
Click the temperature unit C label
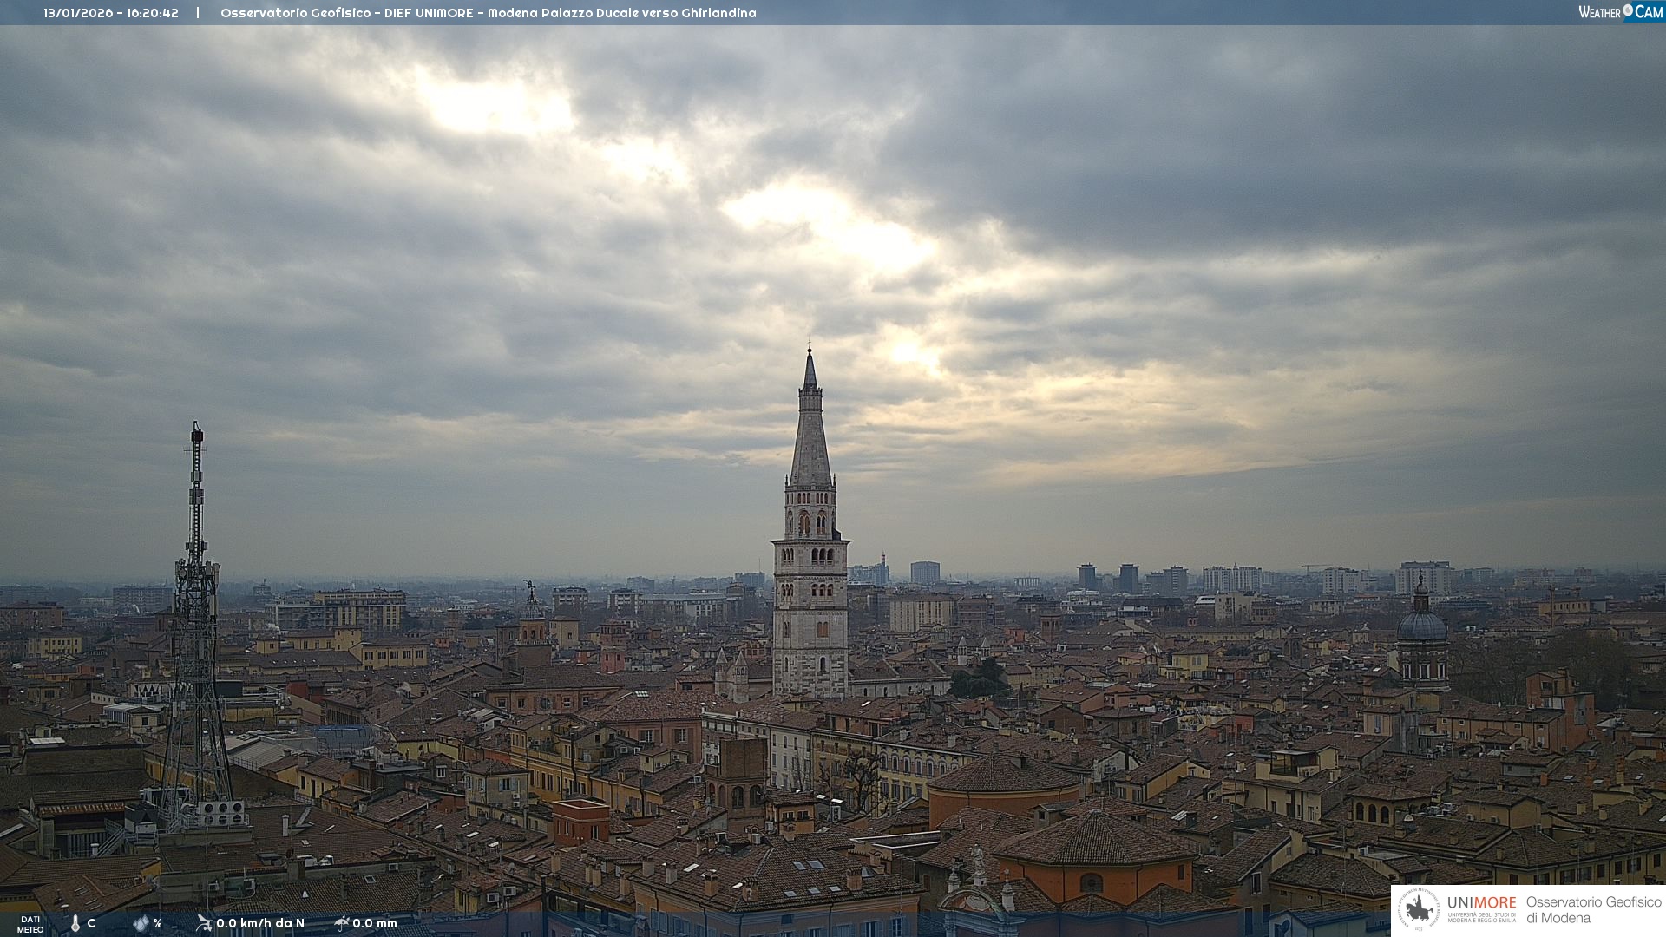point(91,923)
